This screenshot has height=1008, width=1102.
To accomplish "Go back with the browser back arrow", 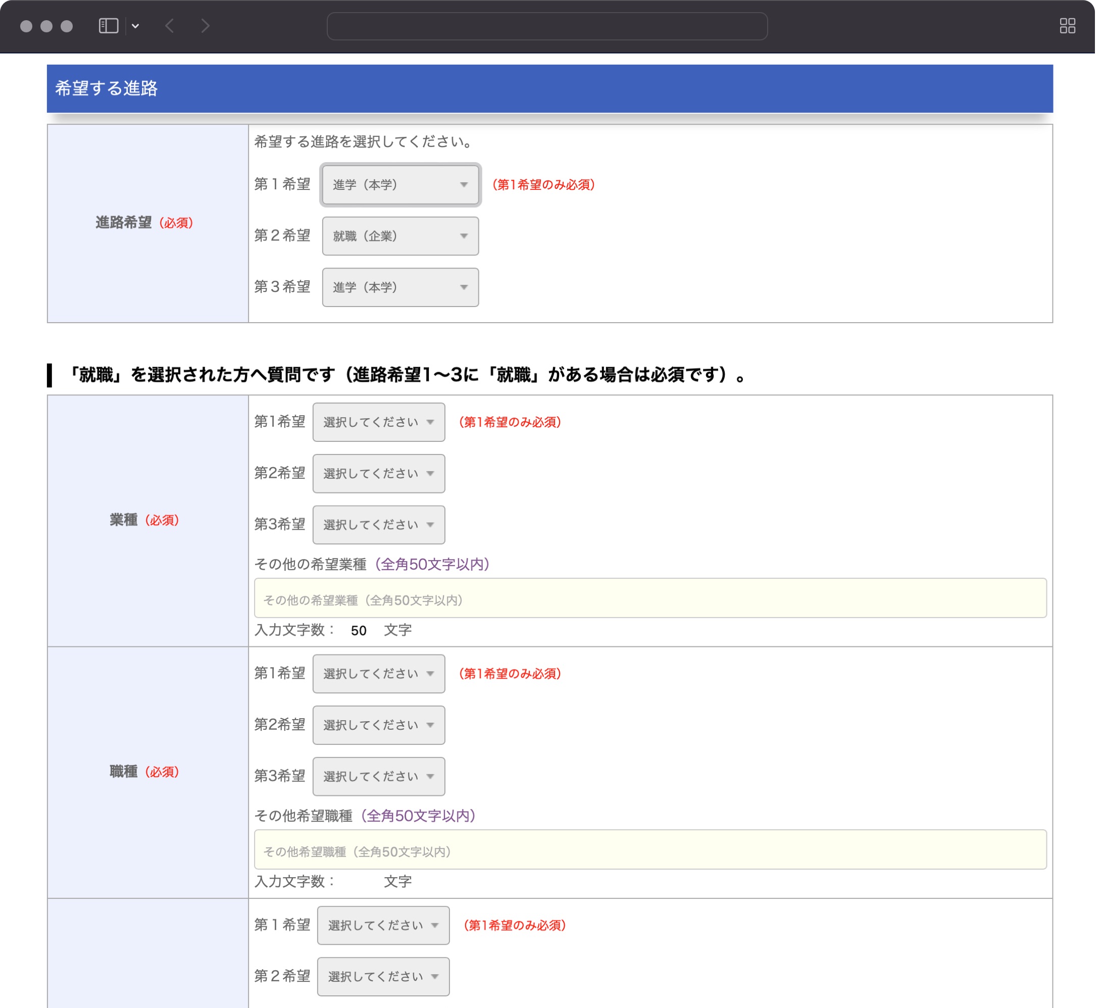I will [170, 26].
